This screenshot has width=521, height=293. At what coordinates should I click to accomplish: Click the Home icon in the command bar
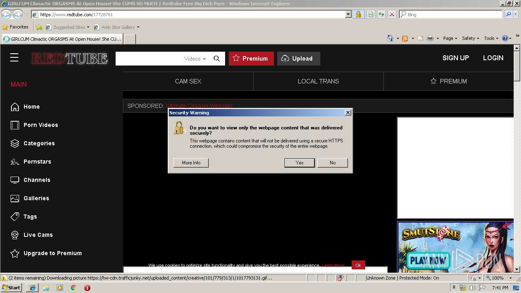[x=390, y=38]
